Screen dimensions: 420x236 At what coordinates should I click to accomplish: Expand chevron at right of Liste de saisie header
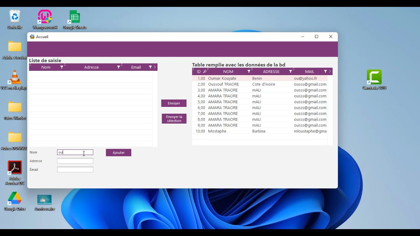[155, 67]
